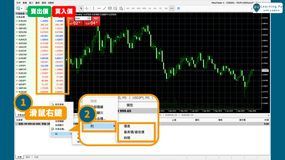Click the 利潤 column header
The width and height of the screenshot is (285, 160).
click(266, 120)
